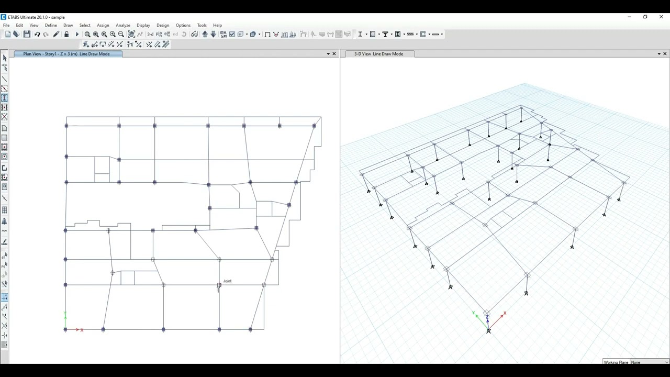Select the Draw Floor/Wall polygon tool
Viewport: 670px width, 377px height.
tap(5, 128)
